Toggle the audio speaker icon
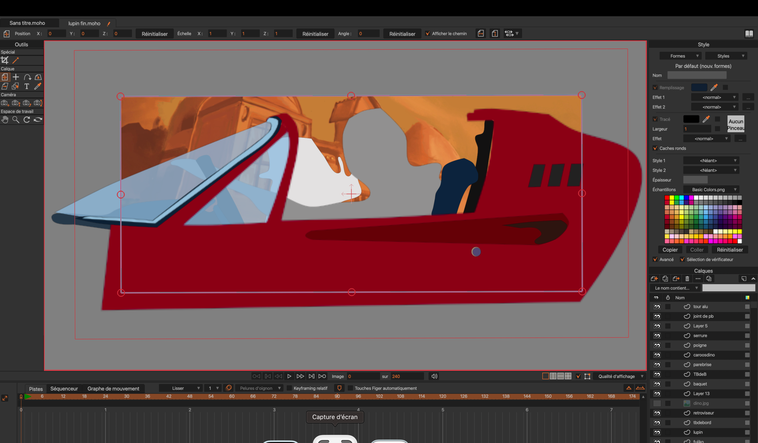The image size is (758, 443). point(434,376)
